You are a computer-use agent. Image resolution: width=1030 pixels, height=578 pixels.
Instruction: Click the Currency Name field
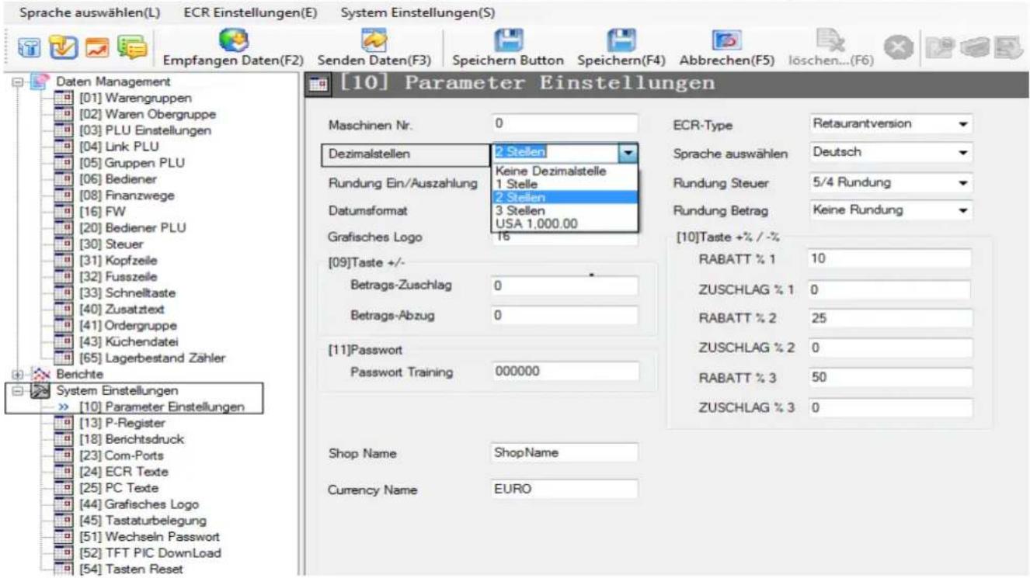(563, 490)
